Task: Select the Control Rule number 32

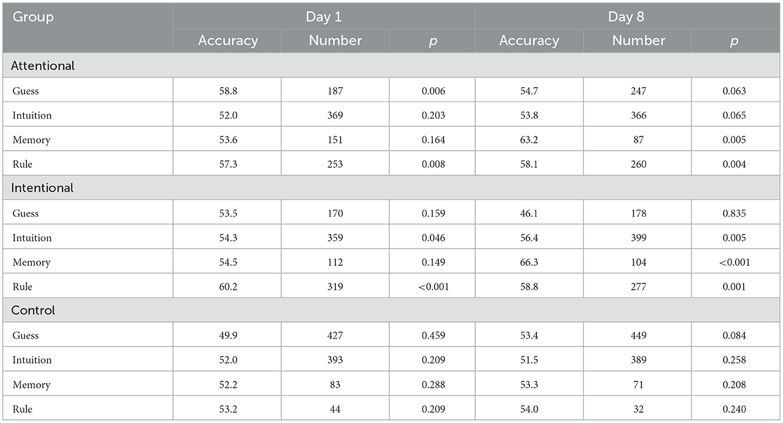Action: 638,409
